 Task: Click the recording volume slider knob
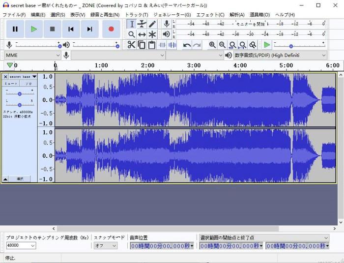59,46
